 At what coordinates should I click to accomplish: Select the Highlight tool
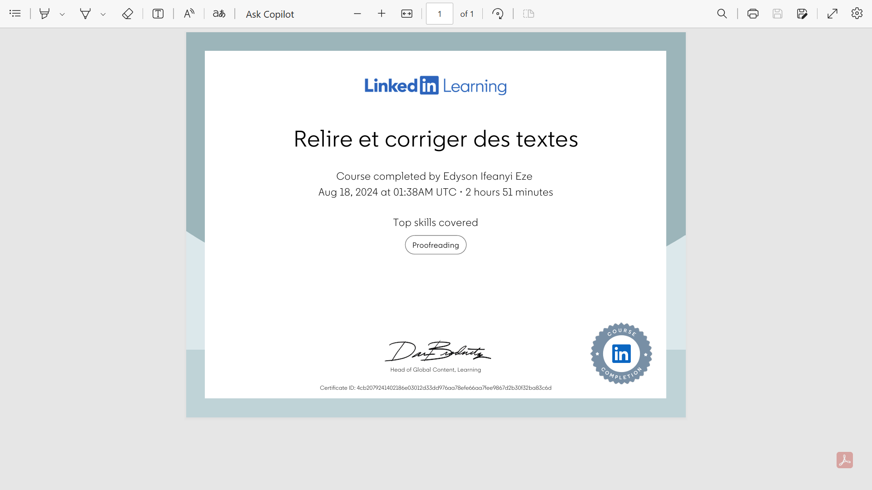44,14
